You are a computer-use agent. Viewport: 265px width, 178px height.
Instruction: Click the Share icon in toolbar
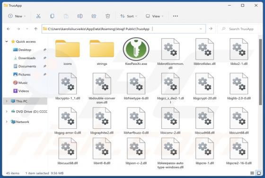[94, 16]
